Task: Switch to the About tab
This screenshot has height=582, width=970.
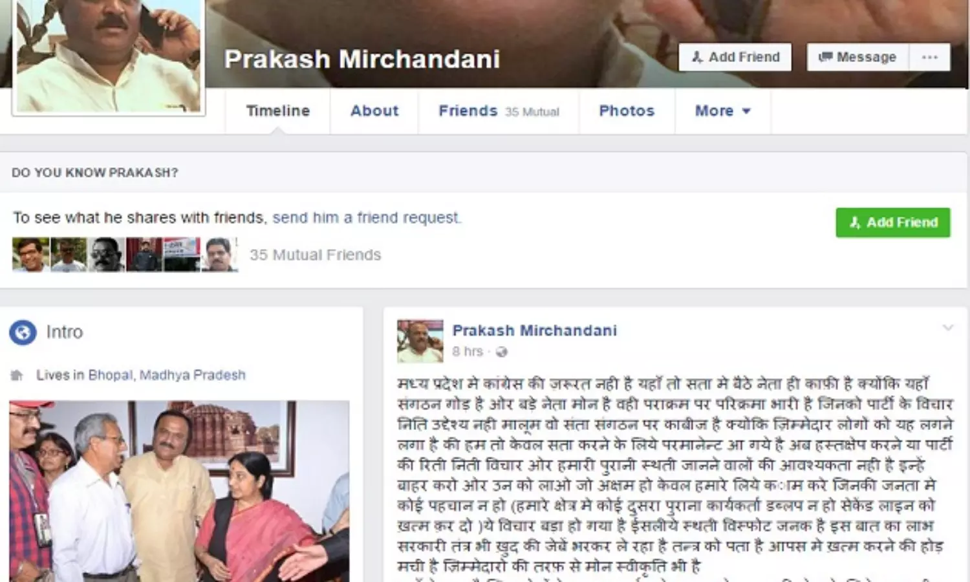Action: tap(374, 111)
